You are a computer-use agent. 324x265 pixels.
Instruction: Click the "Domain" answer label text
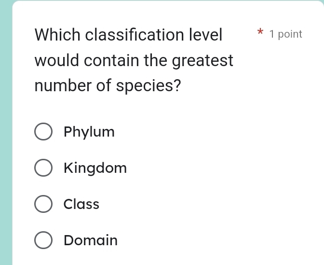coord(91,240)
